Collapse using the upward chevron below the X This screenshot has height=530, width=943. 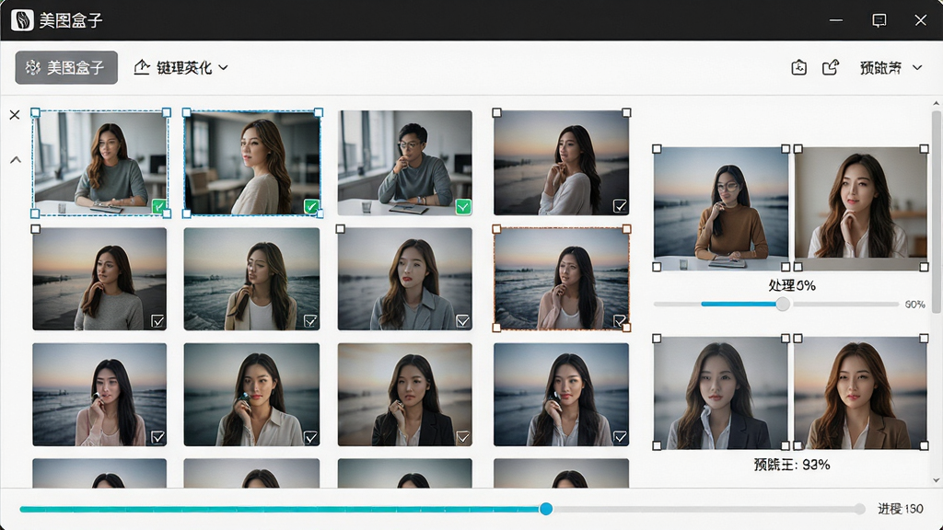[16, 160]
